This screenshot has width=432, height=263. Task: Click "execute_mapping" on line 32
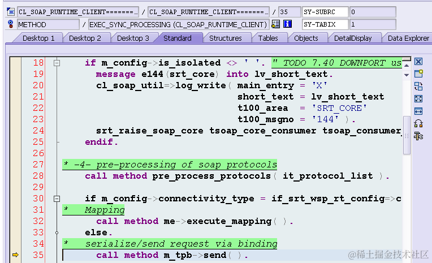click(229, 221)
